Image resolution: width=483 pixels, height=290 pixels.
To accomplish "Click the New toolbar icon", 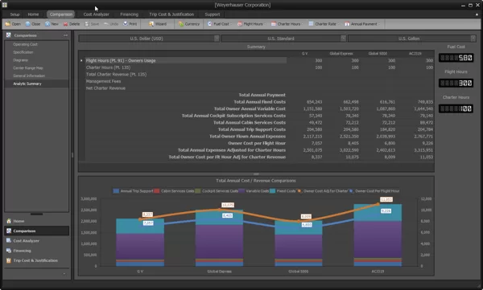I will click(47, 24).
